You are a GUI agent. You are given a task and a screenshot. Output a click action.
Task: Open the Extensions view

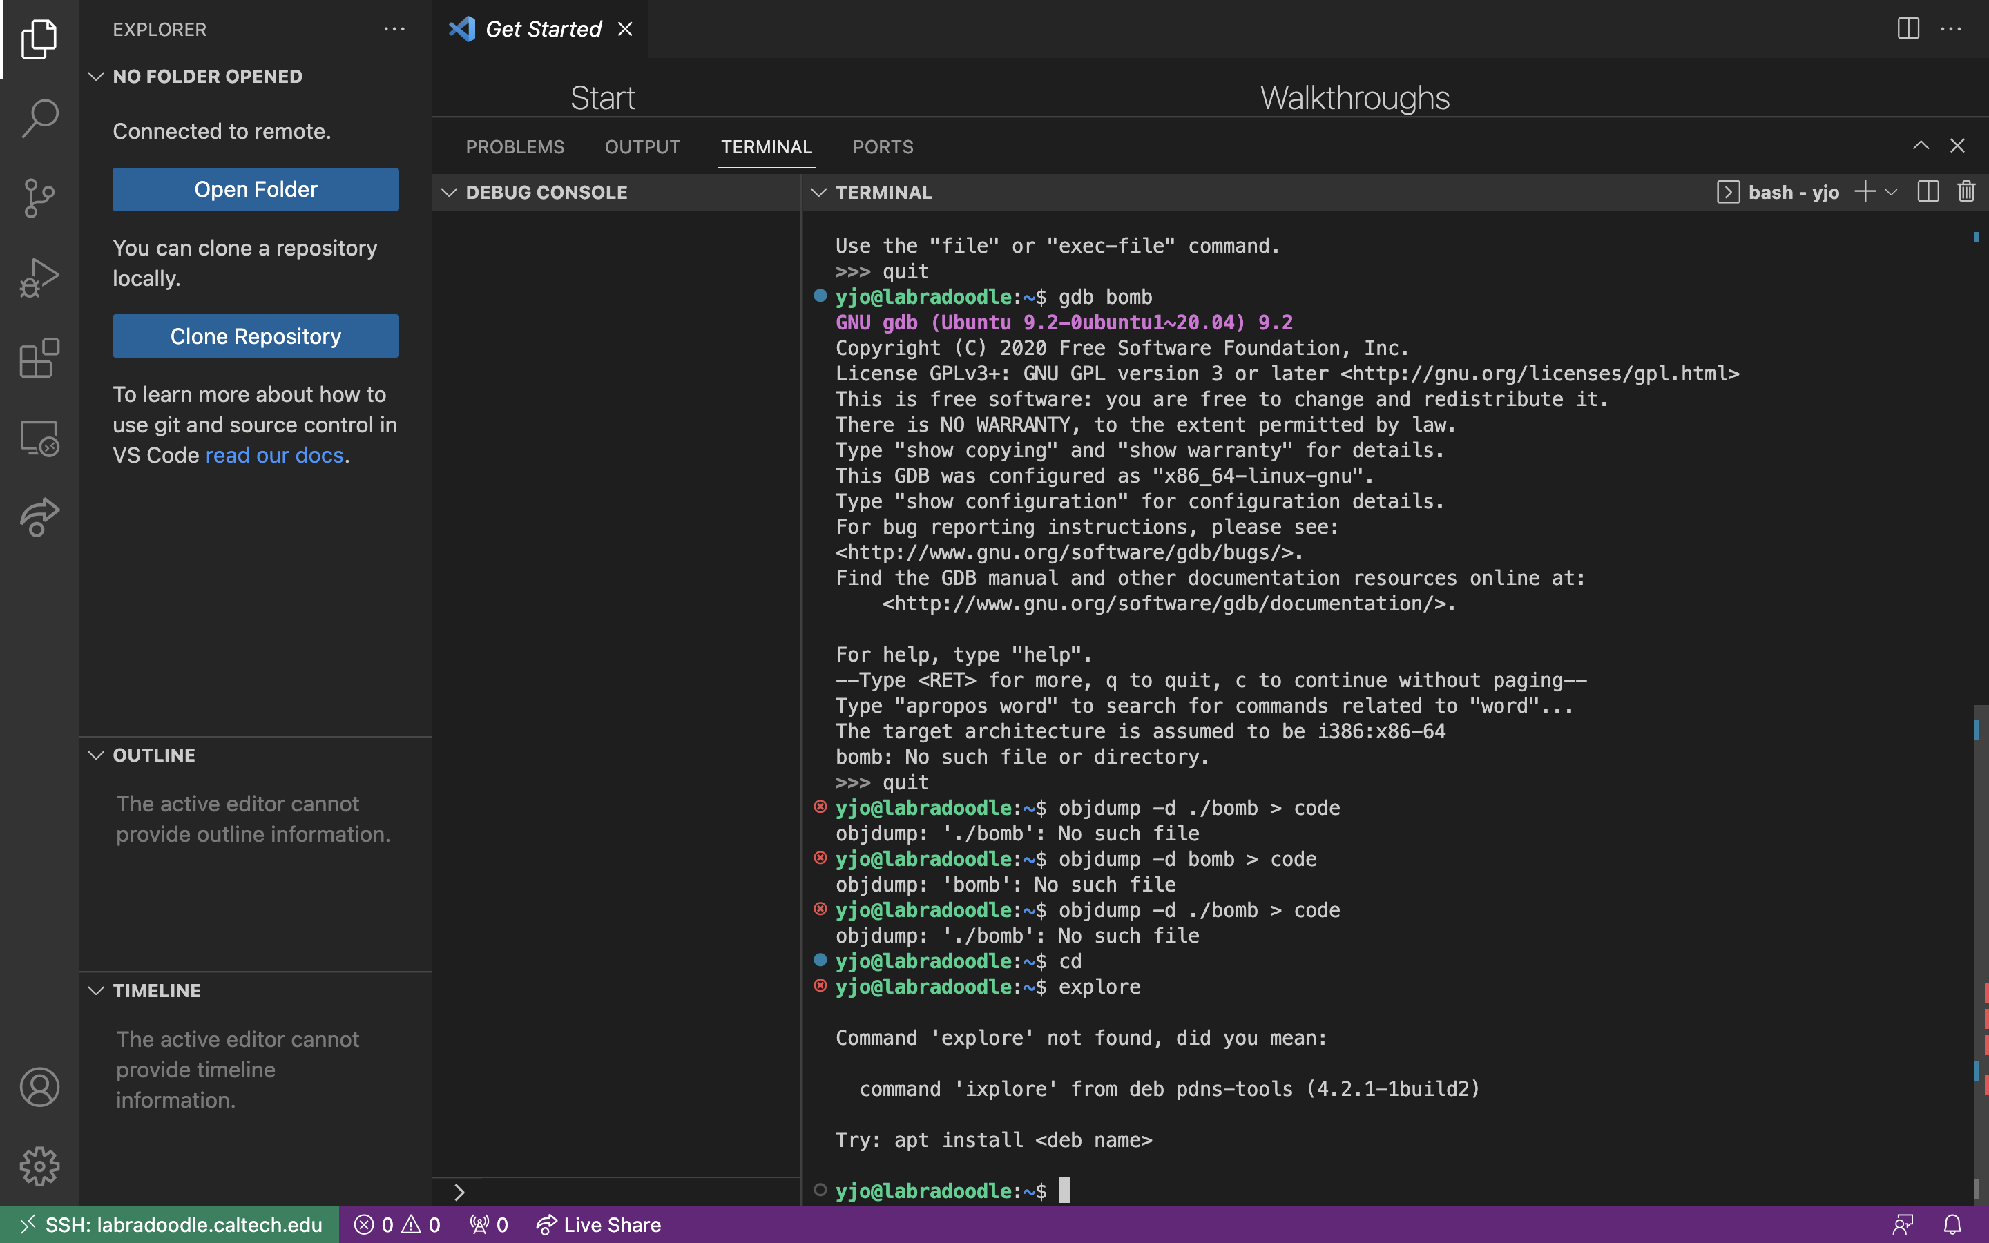point(39,358)
